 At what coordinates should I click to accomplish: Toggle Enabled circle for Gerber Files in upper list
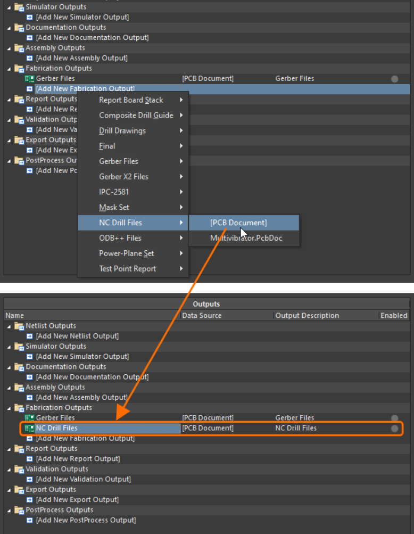[394, 79]
